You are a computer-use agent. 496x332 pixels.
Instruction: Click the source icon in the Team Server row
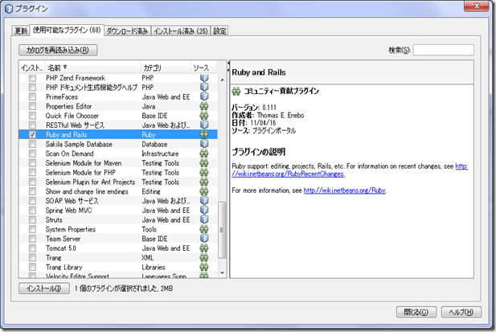[x=204, y=239]
